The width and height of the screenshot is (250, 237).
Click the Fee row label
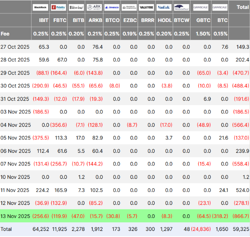pyautogui.click(x=5, y=34)
